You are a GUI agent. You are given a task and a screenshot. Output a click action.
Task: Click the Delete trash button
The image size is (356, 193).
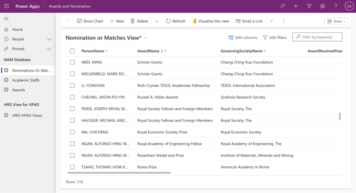[x=139, y=21]
